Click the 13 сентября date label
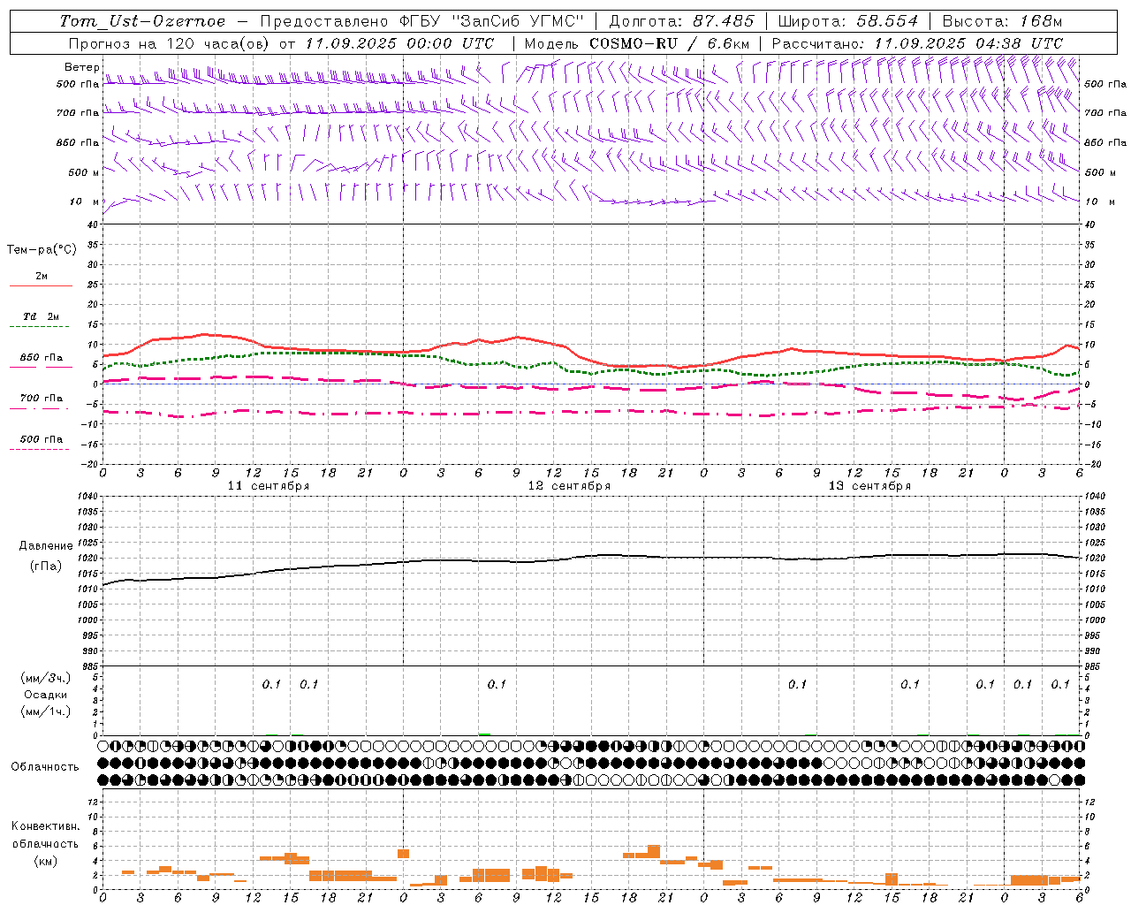The image size is (1131, 905). (869, 486)
